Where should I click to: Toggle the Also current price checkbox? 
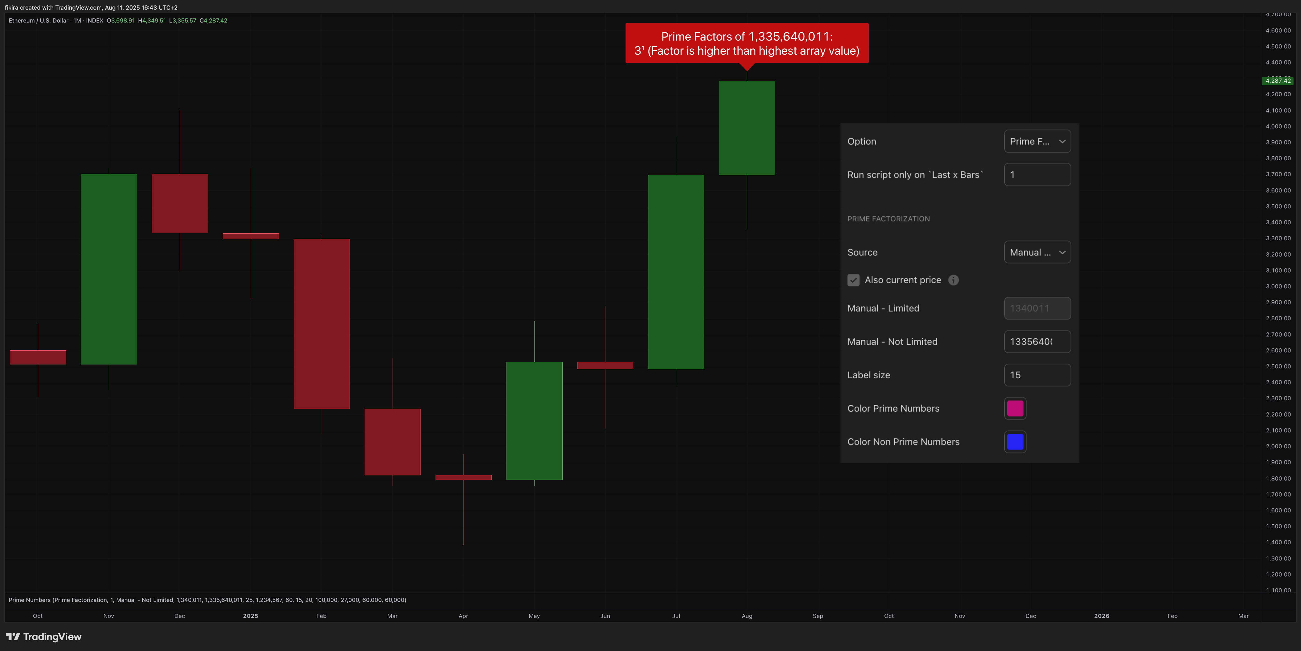853,280
